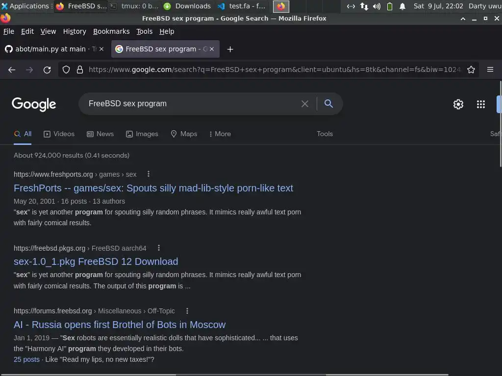This screenshot has width=502, height=376.
Task: Open the 25 posts link
Action: pyautogui.click(x=26, y=359)
